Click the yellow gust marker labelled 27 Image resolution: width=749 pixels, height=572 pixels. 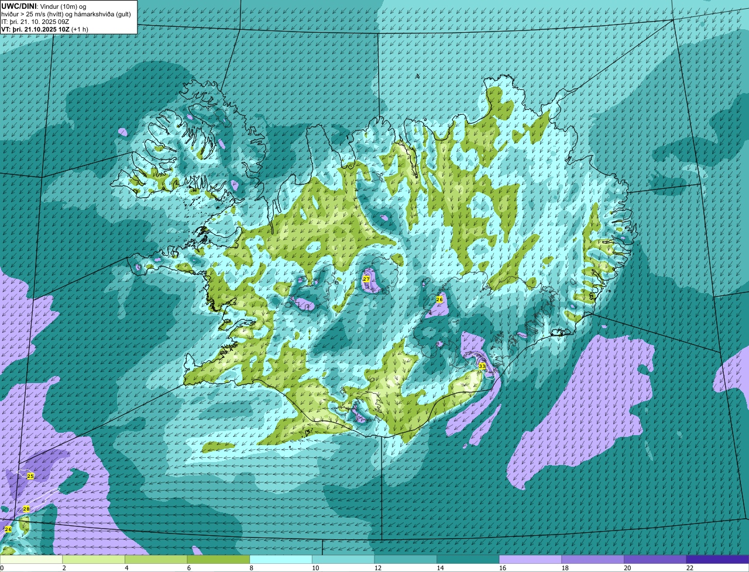pos(366,279)
